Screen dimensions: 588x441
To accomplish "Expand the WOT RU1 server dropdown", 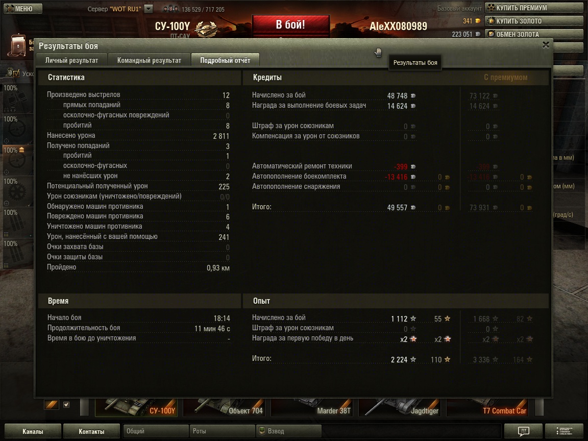I will 149,9.
